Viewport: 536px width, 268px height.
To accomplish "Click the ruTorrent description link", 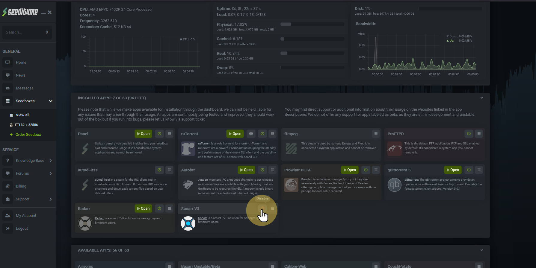I will [x=204, y=144].
